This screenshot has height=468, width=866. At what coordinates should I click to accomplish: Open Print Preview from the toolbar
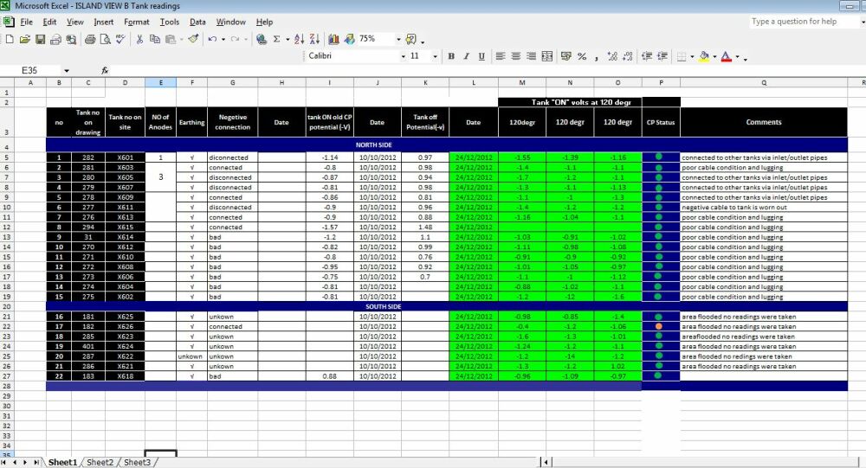point(105,39)
